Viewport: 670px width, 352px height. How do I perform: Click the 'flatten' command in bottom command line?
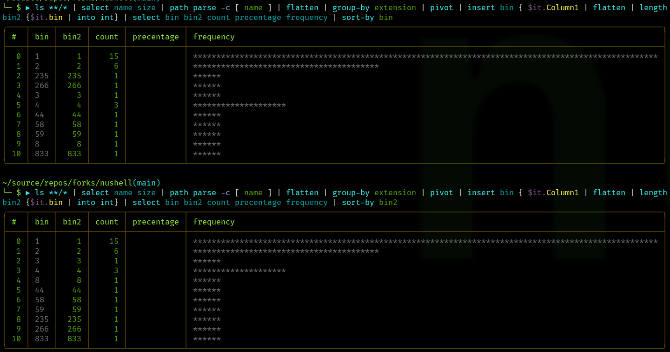tap(302, 192)
